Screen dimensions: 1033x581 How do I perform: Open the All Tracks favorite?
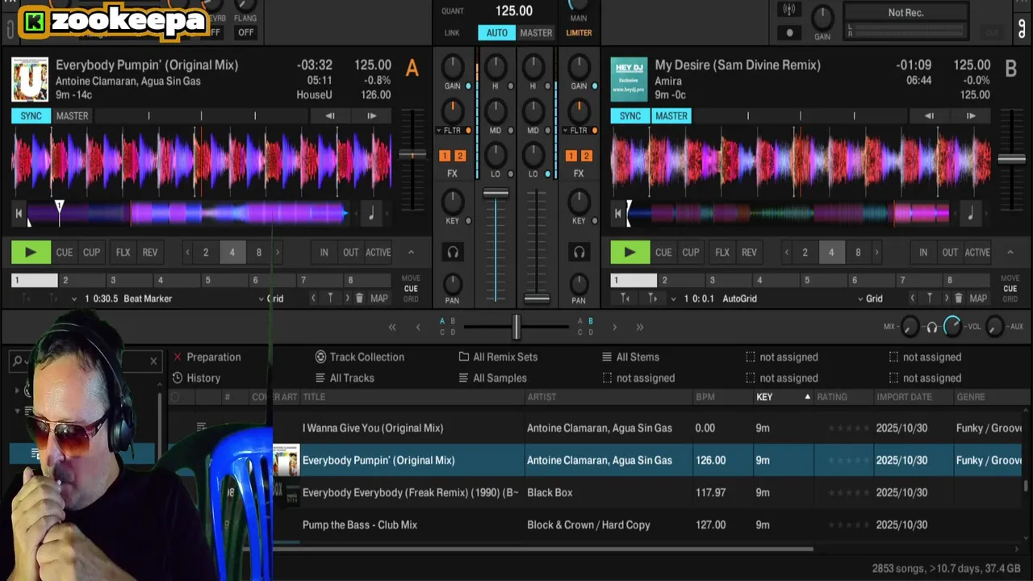(x=345, y=378)
